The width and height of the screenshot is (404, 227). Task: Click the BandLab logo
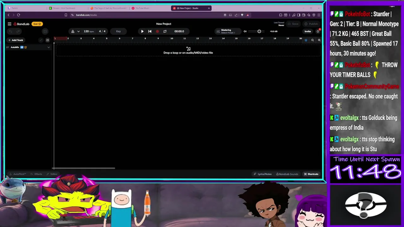[21, 24]
